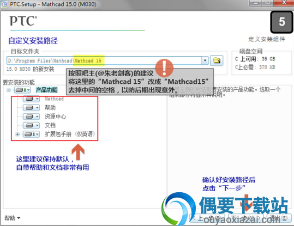Select the Mathcad feature row
The width and height of the screenshot is (294, 226).
coord(54,99)
